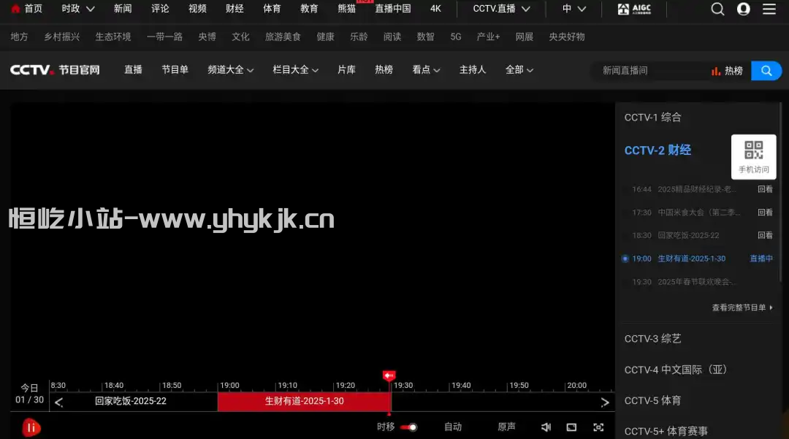789x439 pixels.
Task: Click the AIGC logo icon
Action: pos(634,9)
